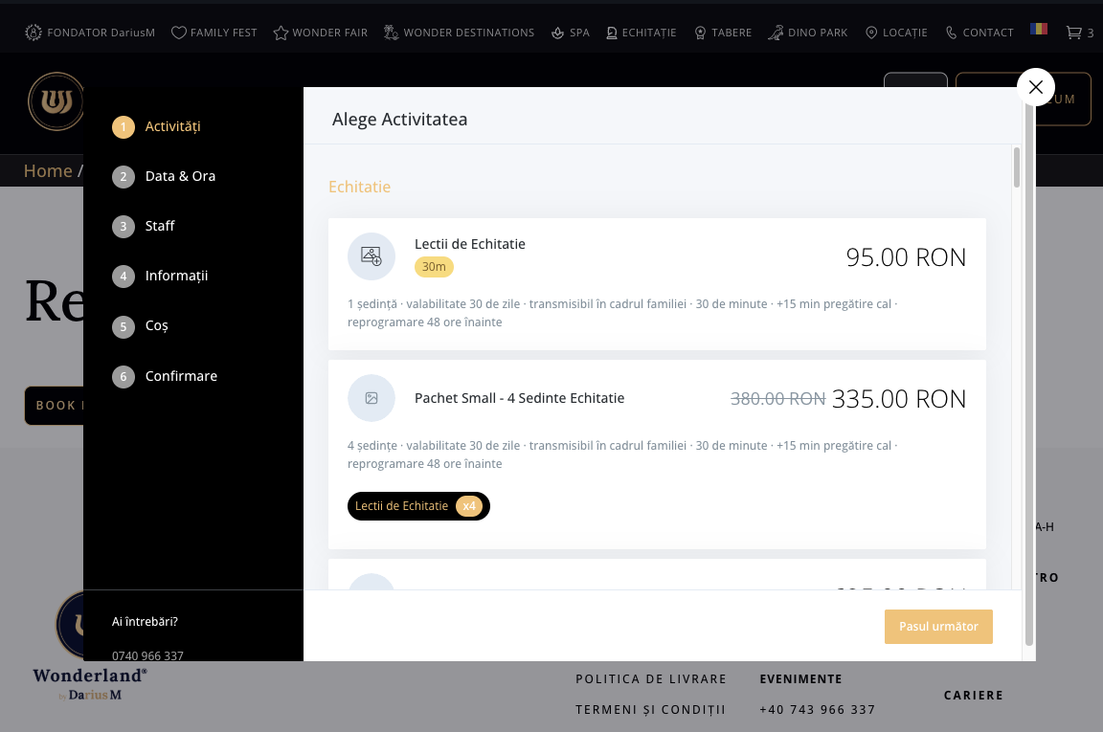Select the Data & Ora step

(180, 176)
